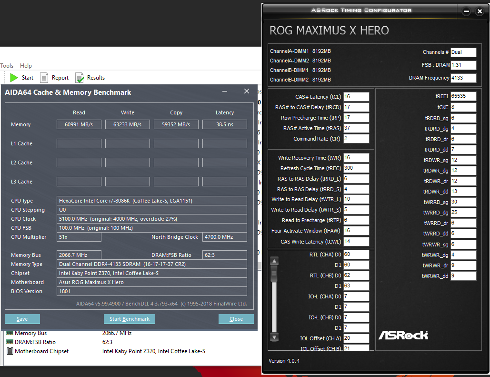Click the ASRock logo in Timing Configurator
The height and width of the screenshot is (377, 490).
tap(403, 335)
